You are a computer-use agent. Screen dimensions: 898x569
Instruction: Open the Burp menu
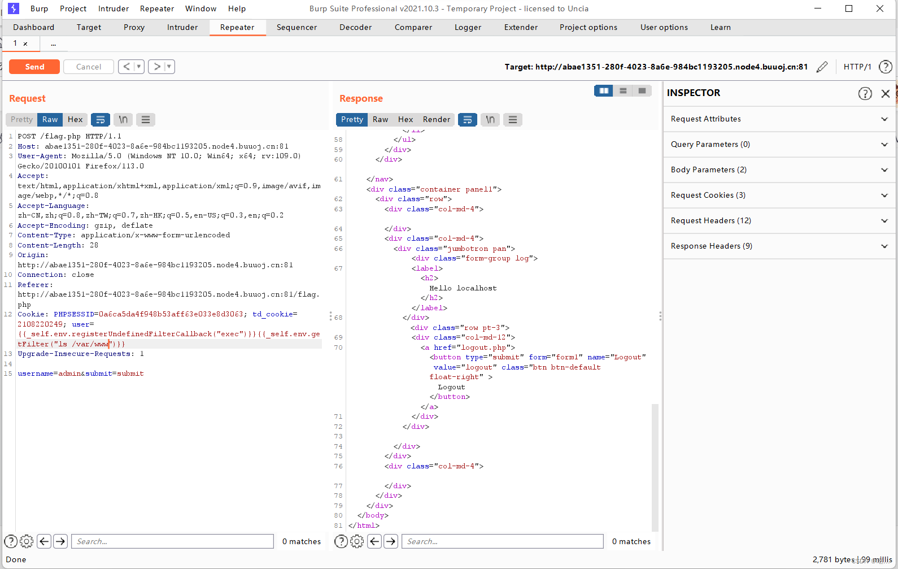(x=39, y=8)
